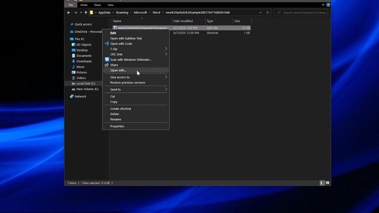Open 3D Objects in the sidebar
Viewport: 379px width, 213px height.
[x=84, y=45]
